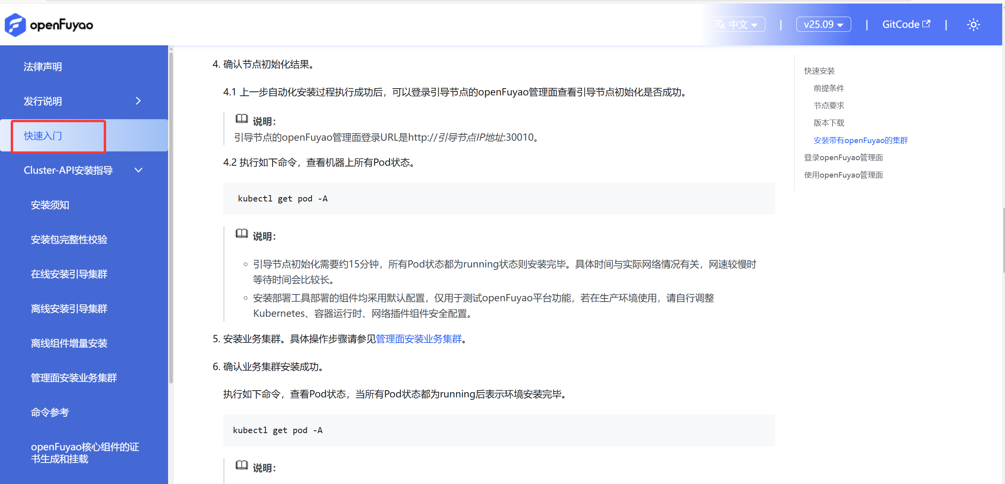Open 在线安装引导集群 sidebar page
The height and width of the screenshot is (484, 1005).
69,274
